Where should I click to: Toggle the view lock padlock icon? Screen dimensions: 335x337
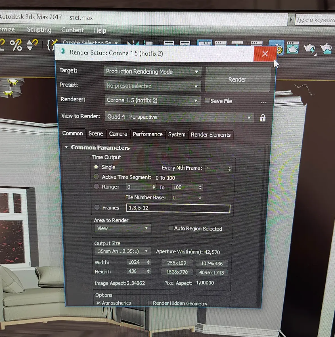click(x=262, y=118)
